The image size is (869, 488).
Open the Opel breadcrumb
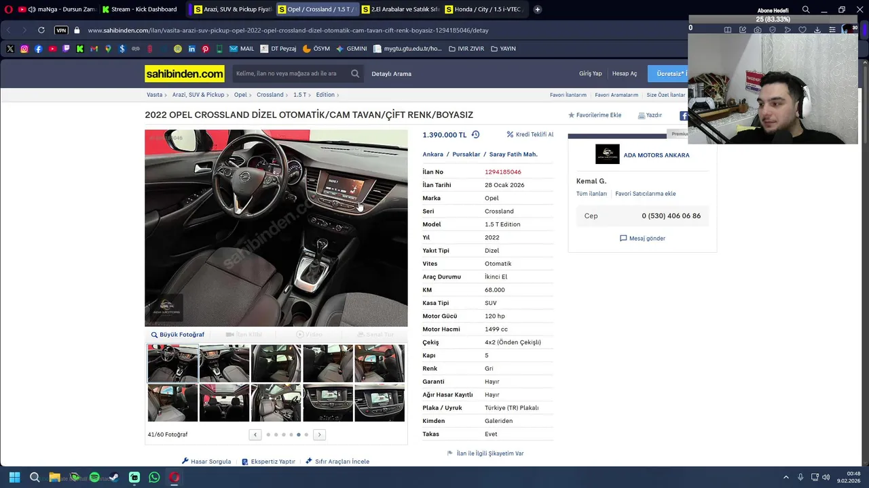[x=240, y=95]
